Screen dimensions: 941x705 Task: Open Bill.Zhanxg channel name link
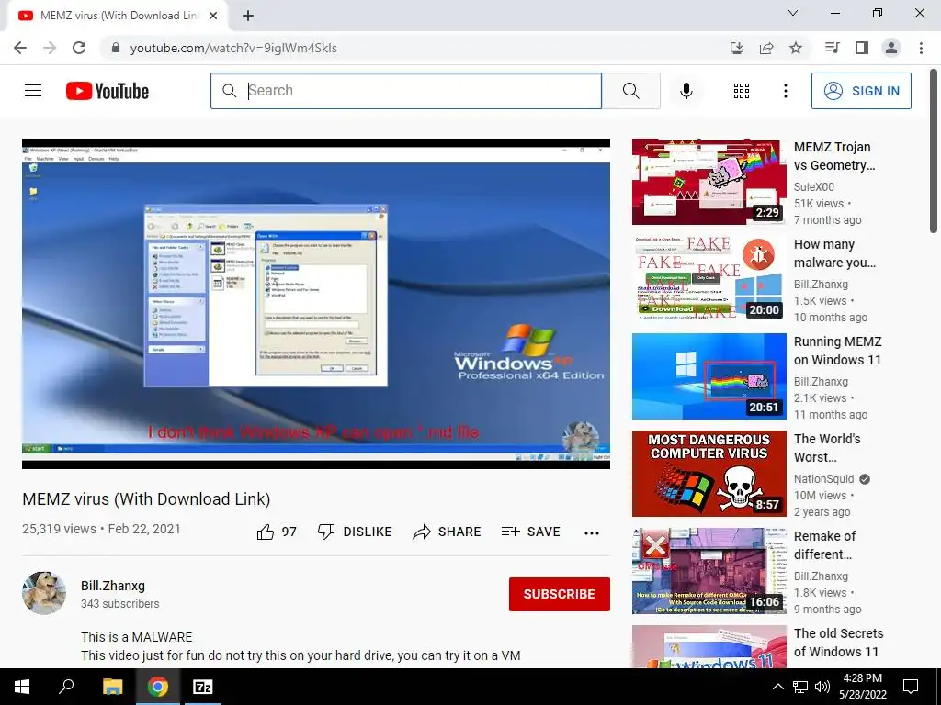pos(113,586)
